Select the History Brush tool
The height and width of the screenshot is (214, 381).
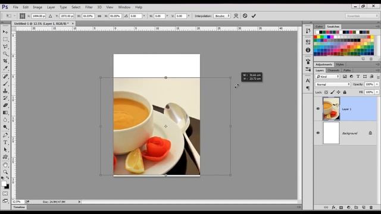tap(5, 98)
